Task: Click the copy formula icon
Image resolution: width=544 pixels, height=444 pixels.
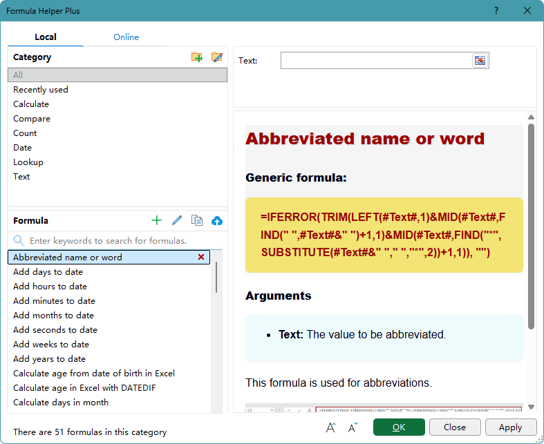Action: click(197, 220)
